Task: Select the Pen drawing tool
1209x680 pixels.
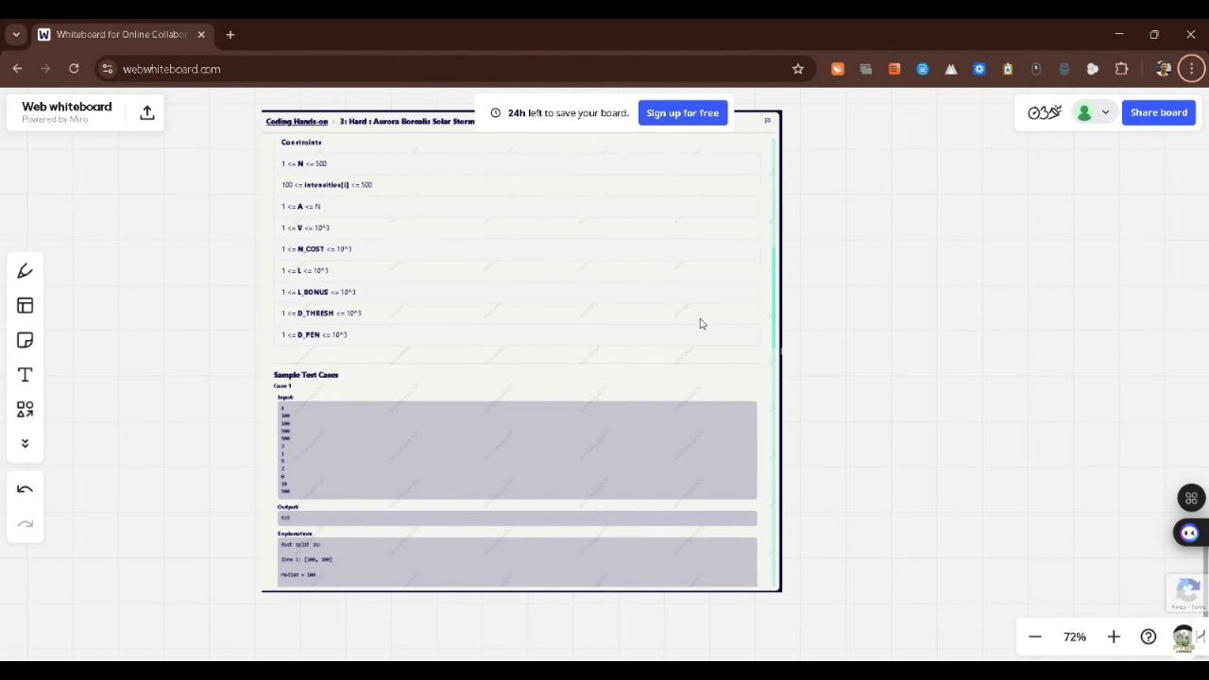Action: (26, 271)
